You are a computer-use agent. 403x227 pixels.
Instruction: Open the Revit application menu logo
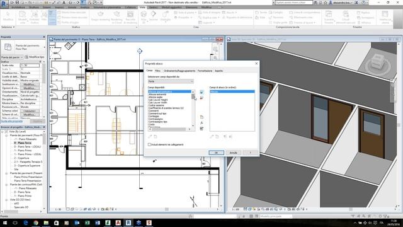[x=4, y=4]
